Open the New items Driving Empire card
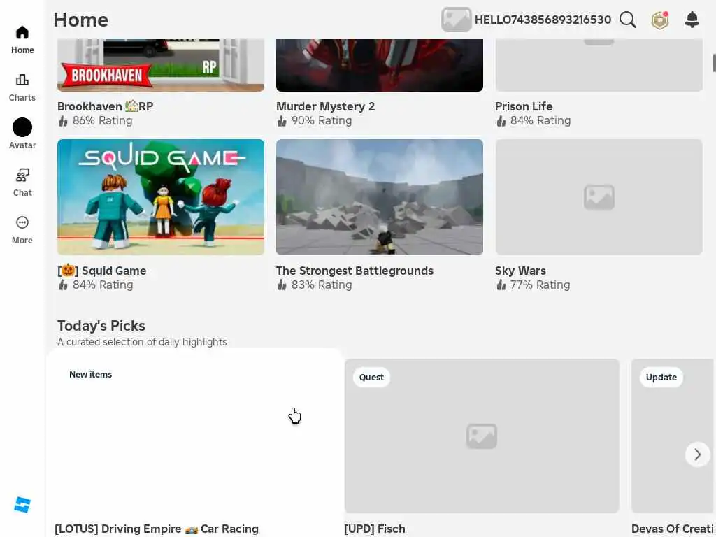 coord(194,443)
